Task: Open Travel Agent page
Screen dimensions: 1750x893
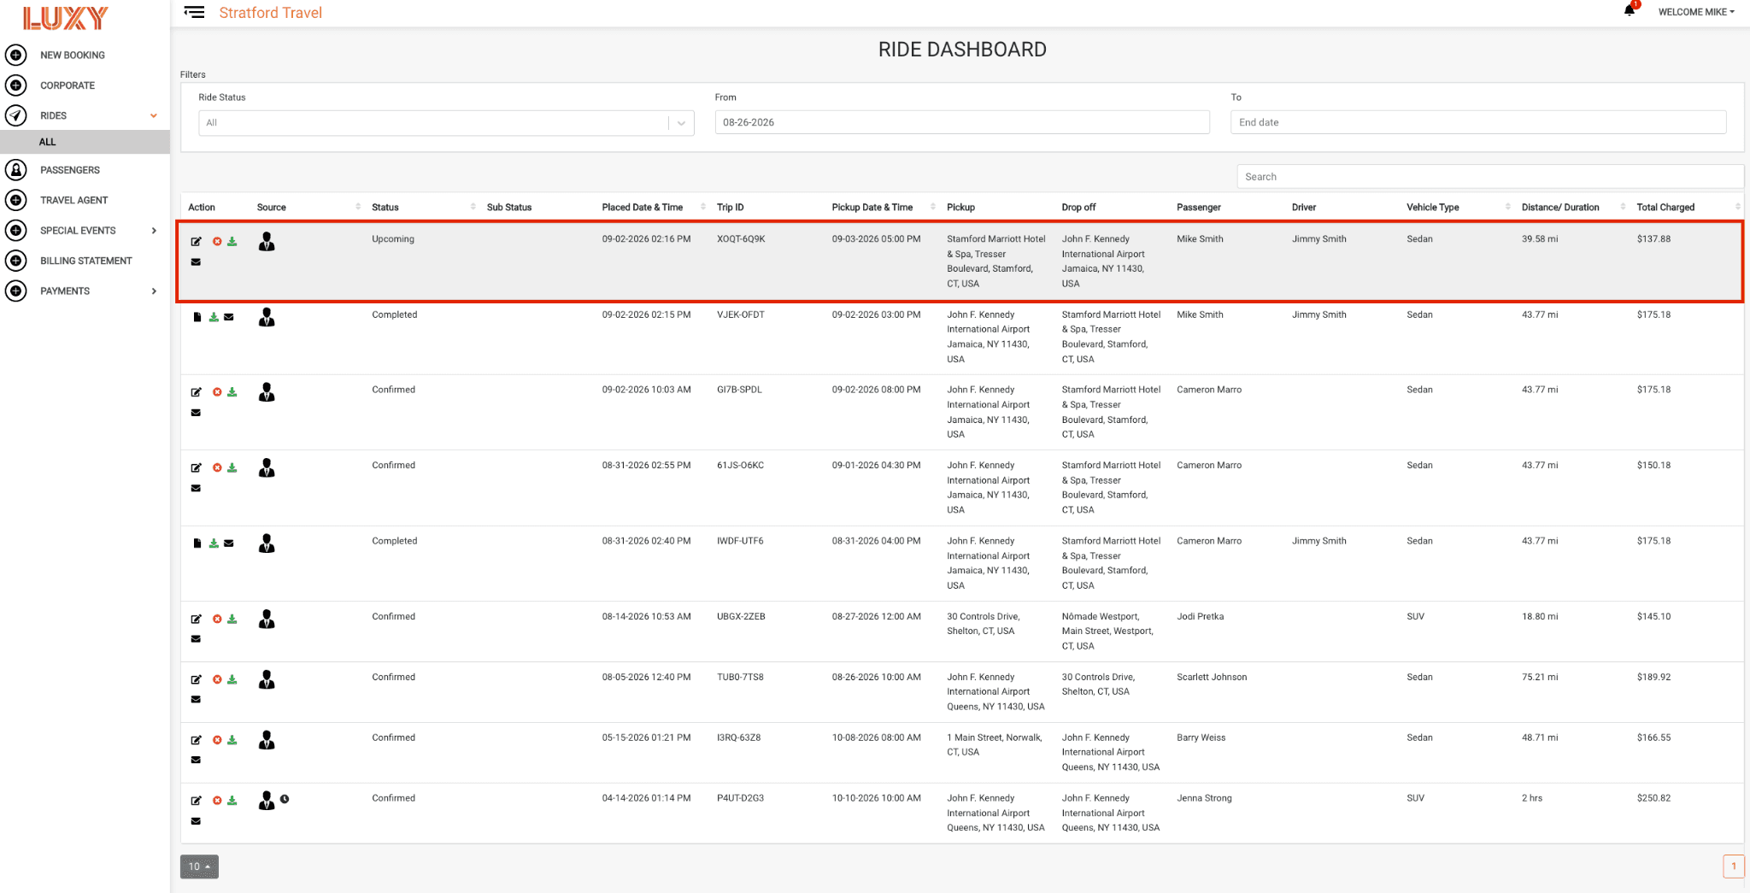Action: point(73,201)
